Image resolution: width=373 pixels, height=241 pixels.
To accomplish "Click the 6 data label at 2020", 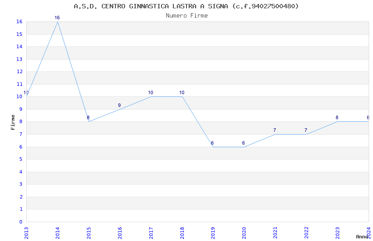I will point(244,143).
